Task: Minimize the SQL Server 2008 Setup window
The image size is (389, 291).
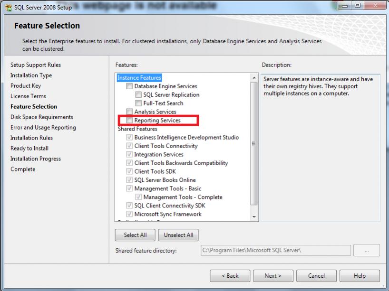Action: [345, 6]
